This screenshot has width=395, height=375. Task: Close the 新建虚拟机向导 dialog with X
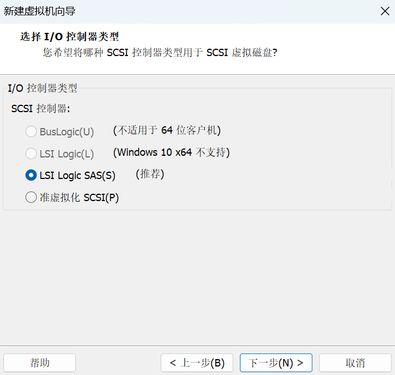tap(385, 11)
